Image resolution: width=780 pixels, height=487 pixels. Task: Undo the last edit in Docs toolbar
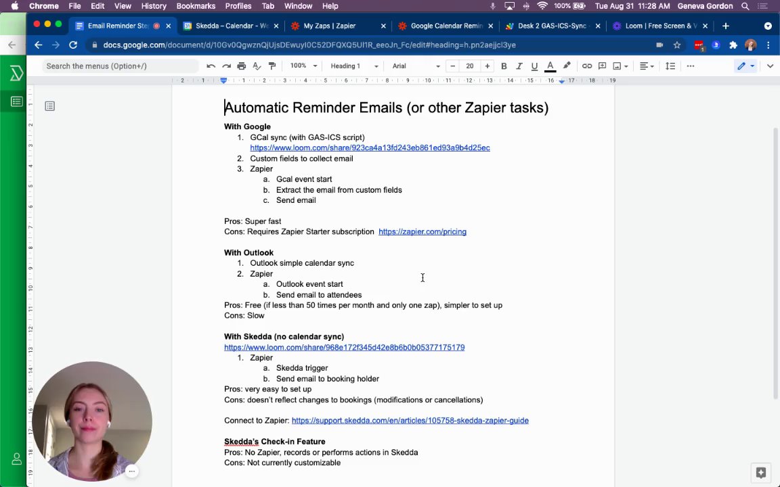tap(211, 66)
